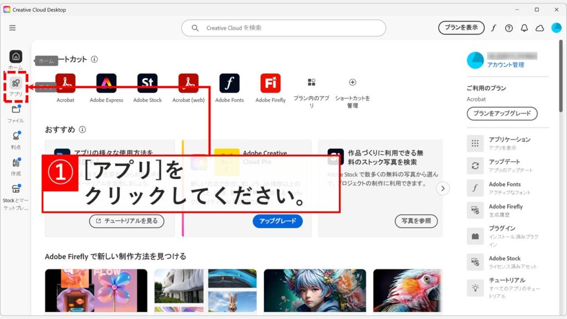Click the Acrobat plan name text

[x=476, y=99]
